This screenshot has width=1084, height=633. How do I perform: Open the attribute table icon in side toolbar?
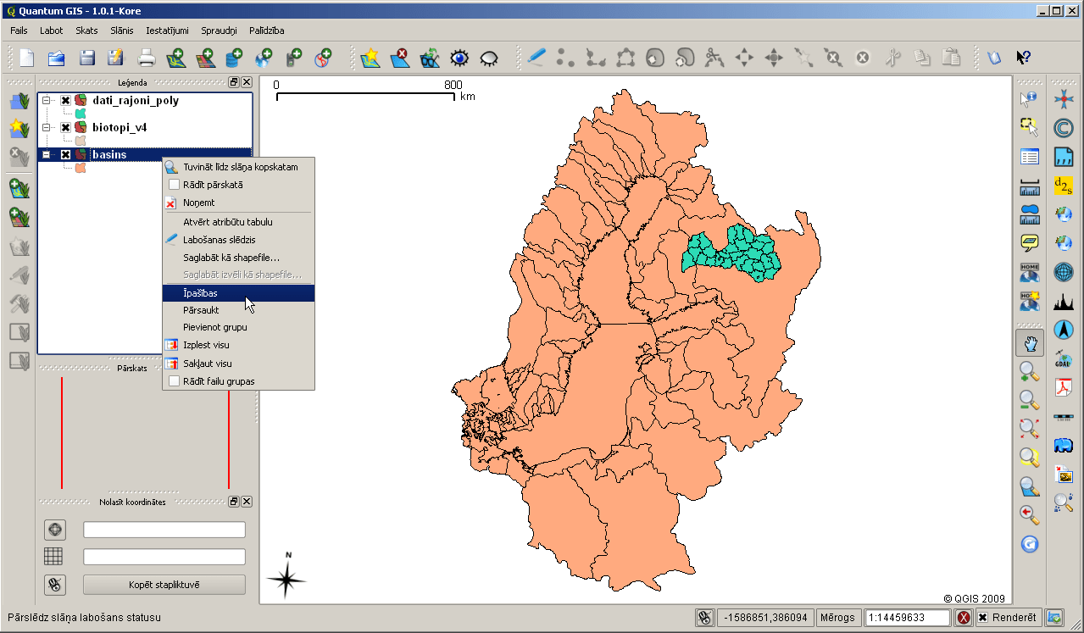tap(1029, 157)
